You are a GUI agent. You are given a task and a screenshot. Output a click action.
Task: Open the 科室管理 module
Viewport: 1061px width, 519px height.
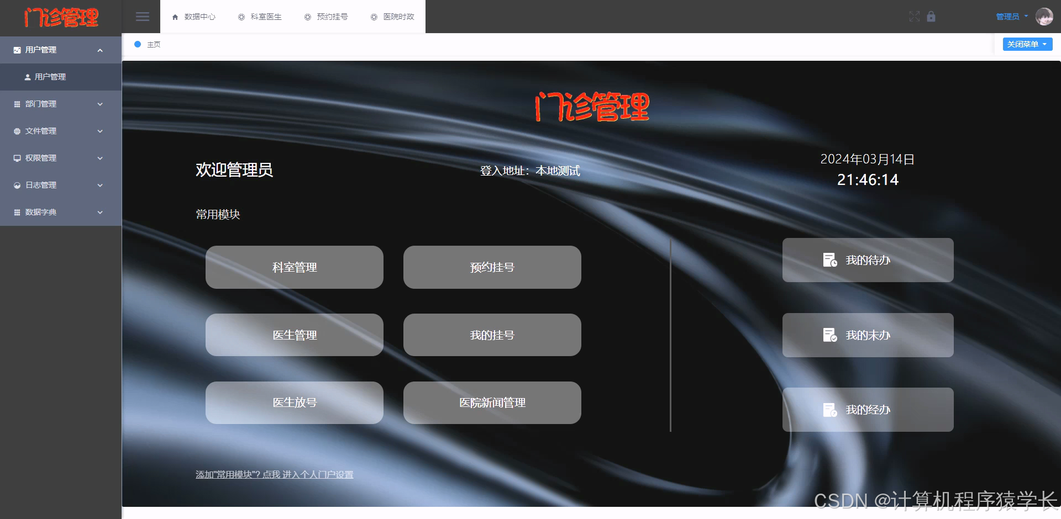(x=294, y=267)
